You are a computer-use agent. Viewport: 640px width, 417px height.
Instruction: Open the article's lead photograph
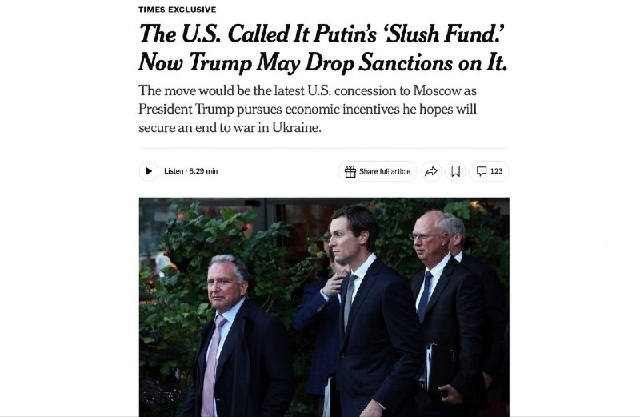[x=324, y=307]
